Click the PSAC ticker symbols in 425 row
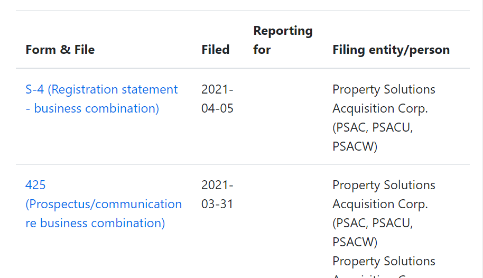The image size is (483, 278). [x=373, y=233]
